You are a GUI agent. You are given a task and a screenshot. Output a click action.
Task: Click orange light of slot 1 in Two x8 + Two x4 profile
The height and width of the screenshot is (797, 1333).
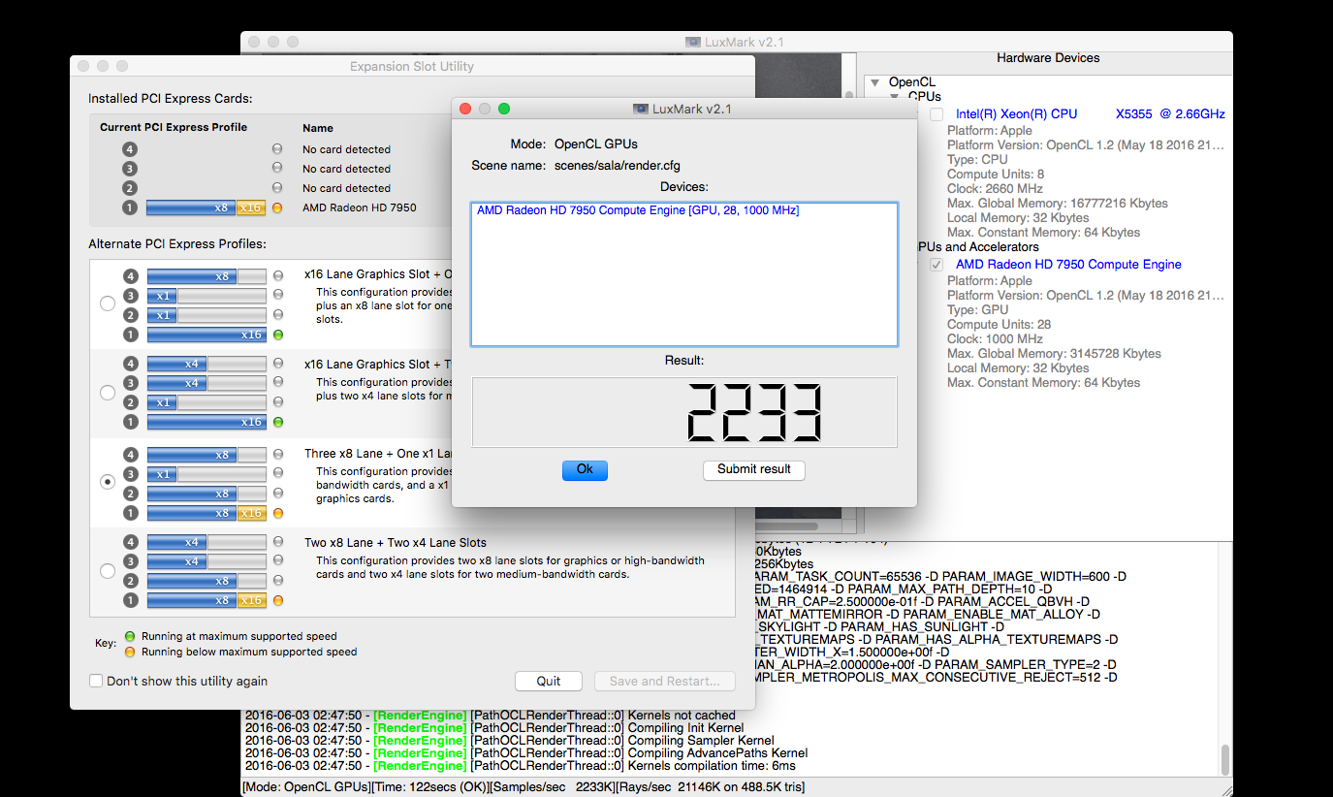[278, 600]
